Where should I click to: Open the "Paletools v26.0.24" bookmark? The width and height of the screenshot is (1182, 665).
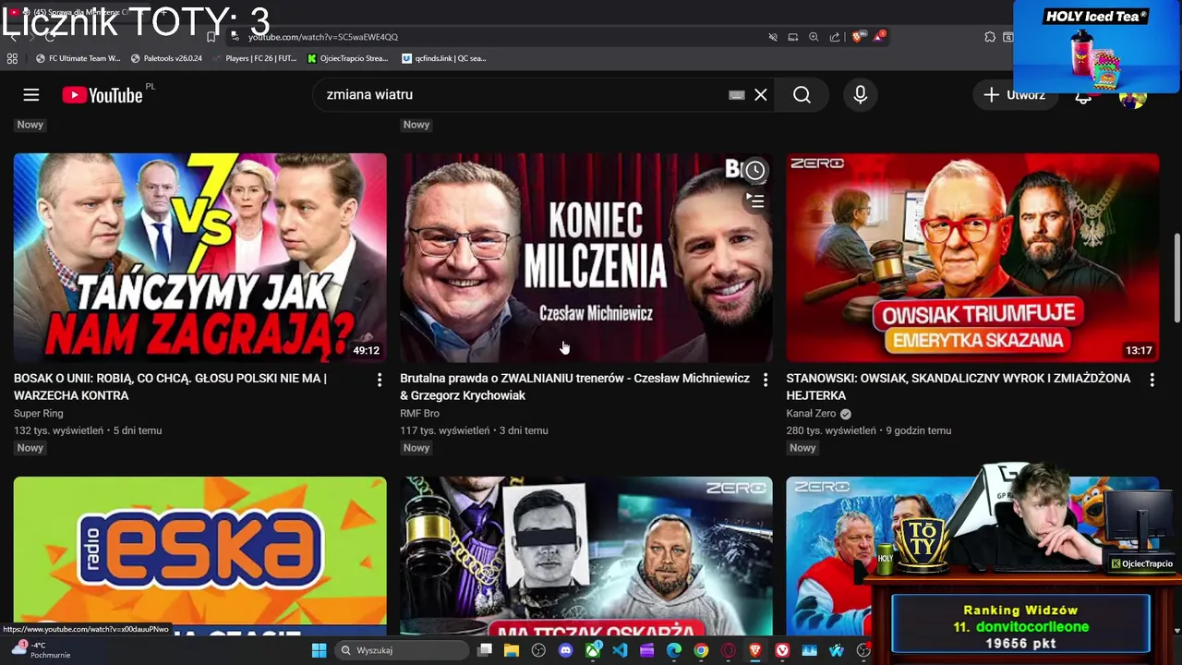pyautogui.click(x=166, y=58)
